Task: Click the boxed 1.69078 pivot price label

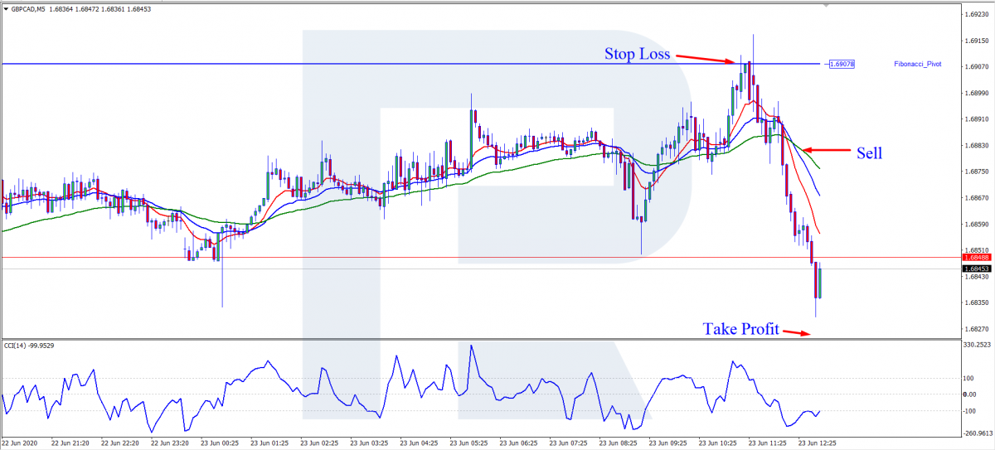Action: tap(842, 64)
